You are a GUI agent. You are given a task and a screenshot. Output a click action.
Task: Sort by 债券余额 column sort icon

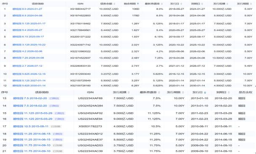coord(114,4)
